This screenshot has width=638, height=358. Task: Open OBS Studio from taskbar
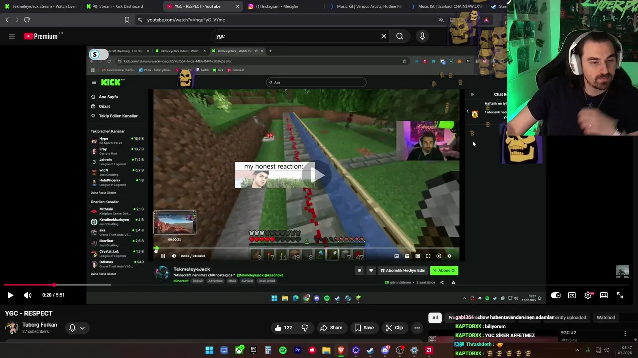399,350
